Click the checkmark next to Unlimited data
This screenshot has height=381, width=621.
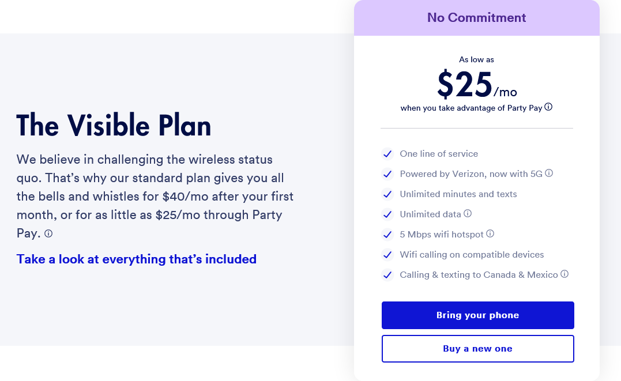[x=387, y=214]
